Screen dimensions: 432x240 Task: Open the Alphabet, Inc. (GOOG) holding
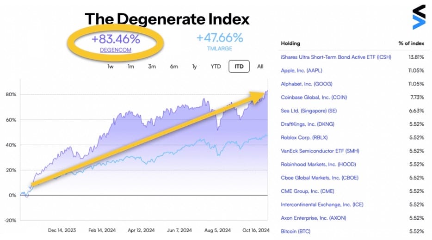click(x=307, y=84)
